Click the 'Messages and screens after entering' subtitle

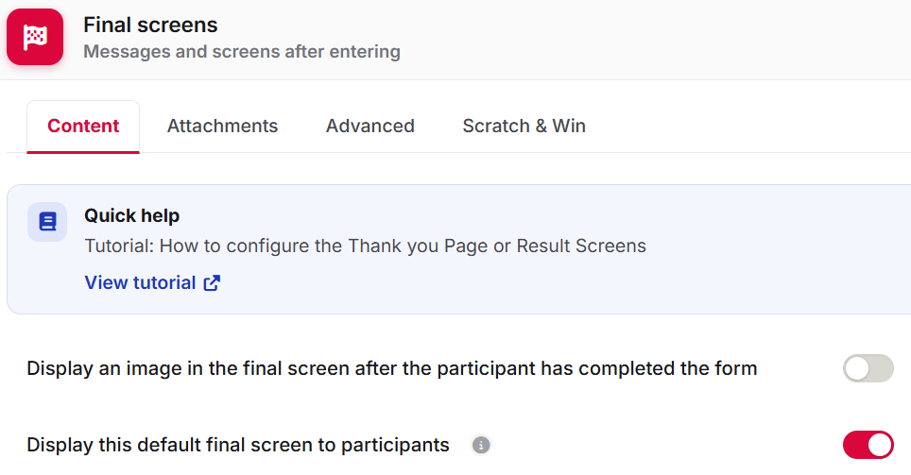242,52
